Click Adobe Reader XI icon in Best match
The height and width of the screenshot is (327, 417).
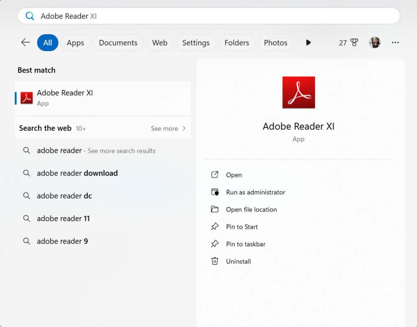click(26, 98)
